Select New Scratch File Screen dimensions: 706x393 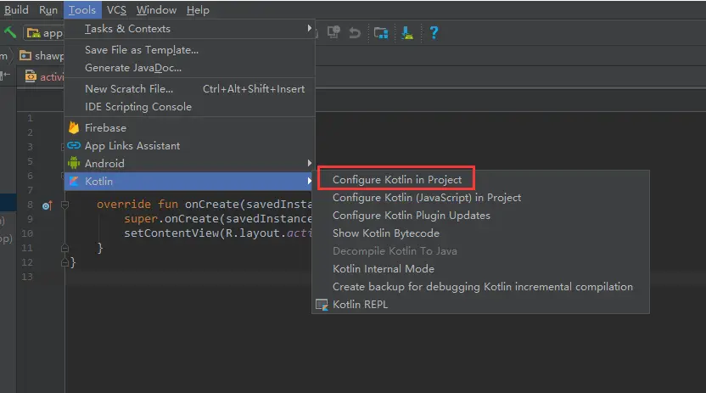[189, 88]
